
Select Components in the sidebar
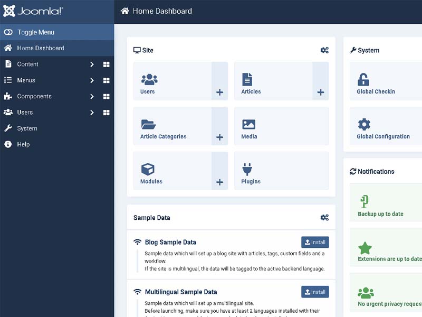click(34, 96)
